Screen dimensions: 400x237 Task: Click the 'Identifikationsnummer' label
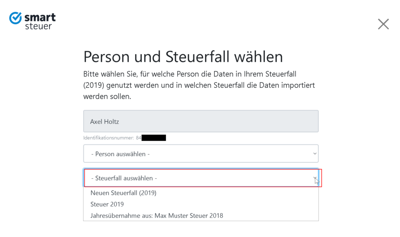pyautogui.click(x=109, y=138)
